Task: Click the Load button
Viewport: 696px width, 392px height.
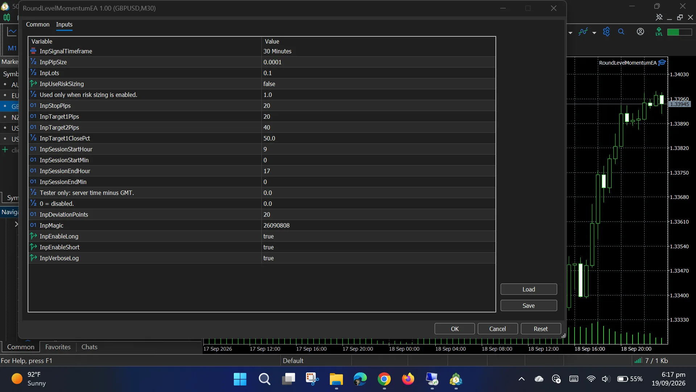Action: [529, 289]
